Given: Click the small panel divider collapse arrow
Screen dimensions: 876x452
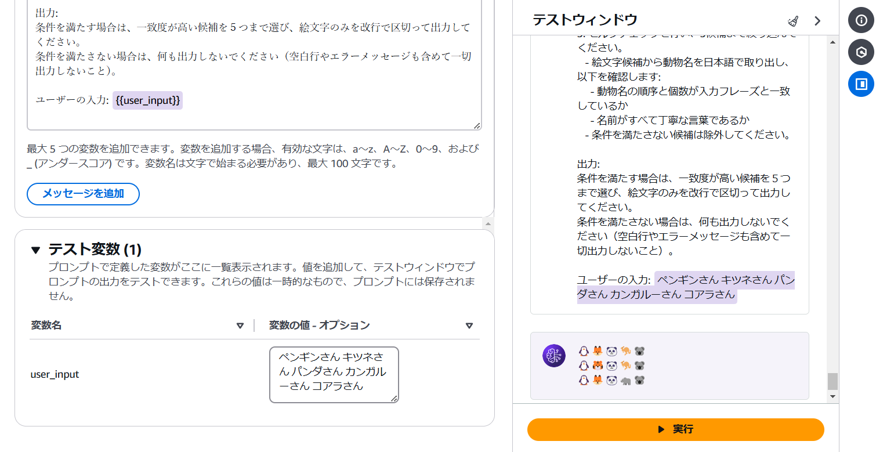Looking at the screenshot, I should [x=488, y=223].
